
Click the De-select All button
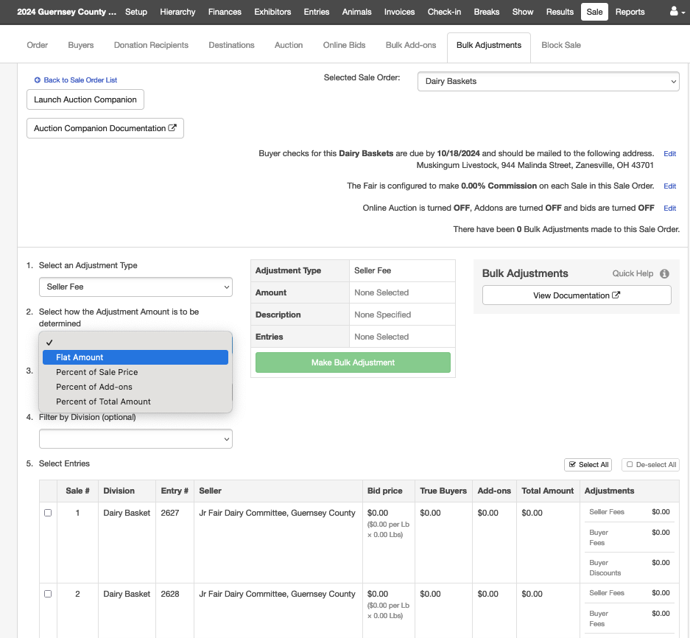click(x=650, y=465)
